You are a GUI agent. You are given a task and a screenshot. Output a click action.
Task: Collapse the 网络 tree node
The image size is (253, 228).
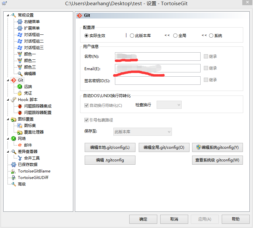tap(8, 139)
